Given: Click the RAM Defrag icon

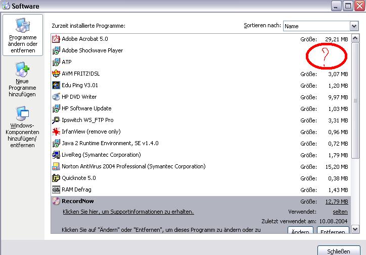Looking at the screenshot, I should click(x=56, y=189).
